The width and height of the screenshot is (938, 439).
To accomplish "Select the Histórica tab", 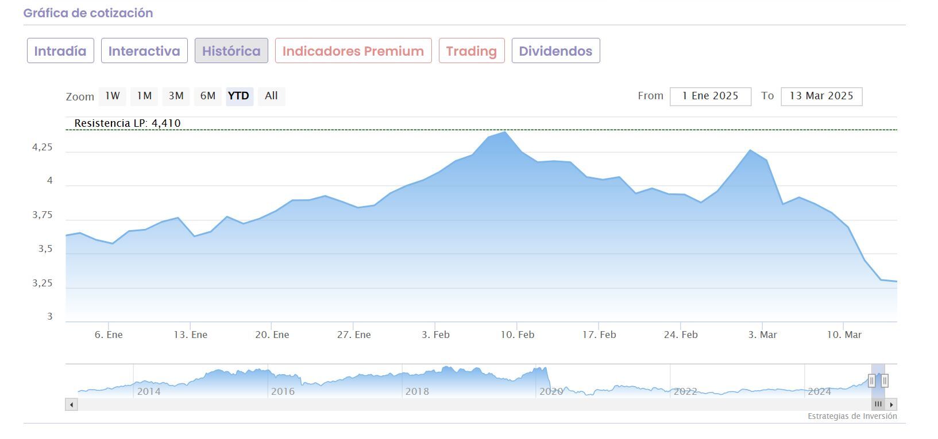I will 231,51.
